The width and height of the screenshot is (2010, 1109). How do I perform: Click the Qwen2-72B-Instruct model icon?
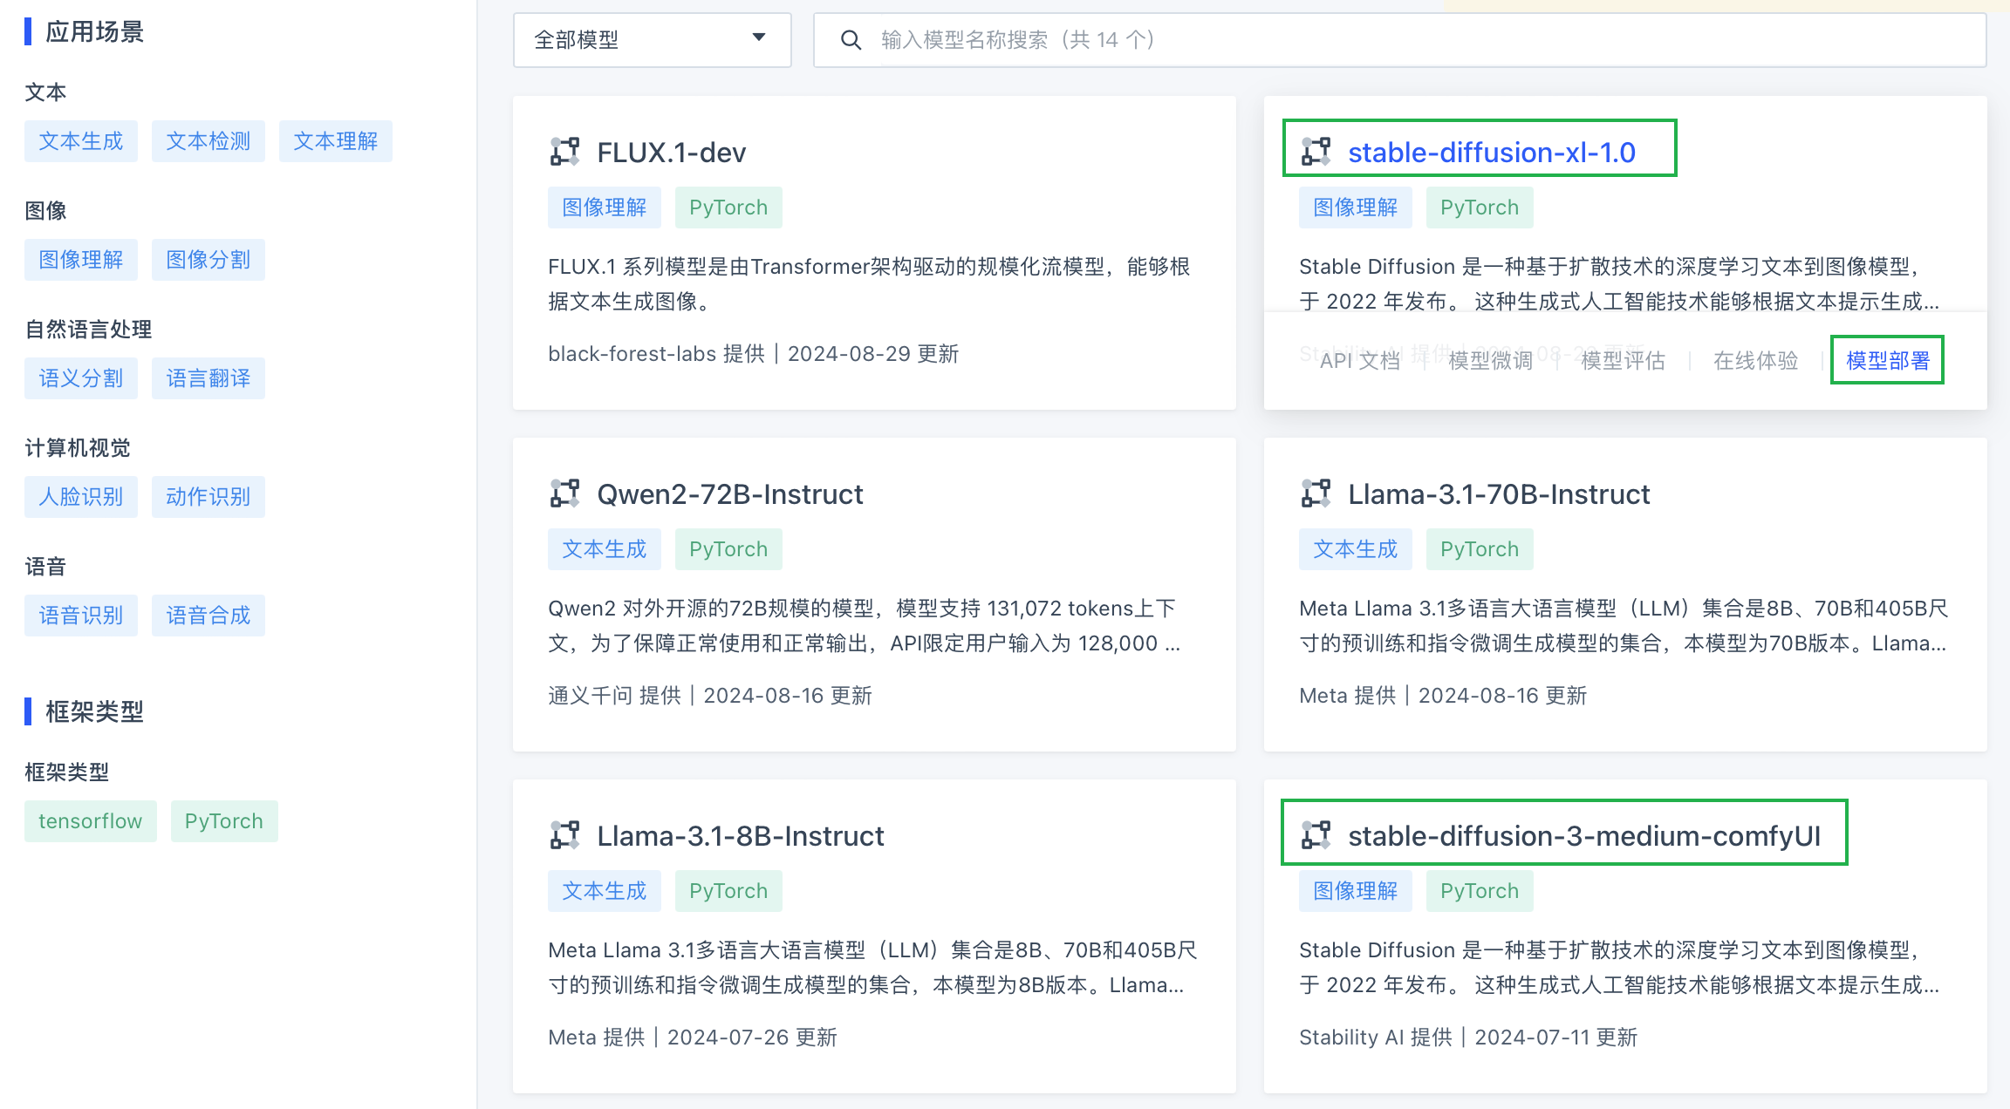pyautogui.click(x=564, y=493)
